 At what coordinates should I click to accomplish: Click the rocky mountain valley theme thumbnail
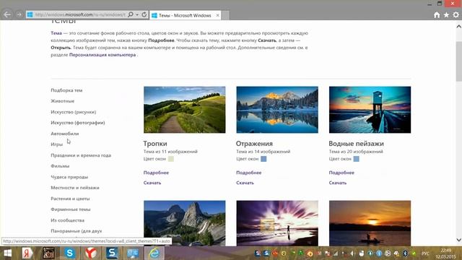click(185, 223)
